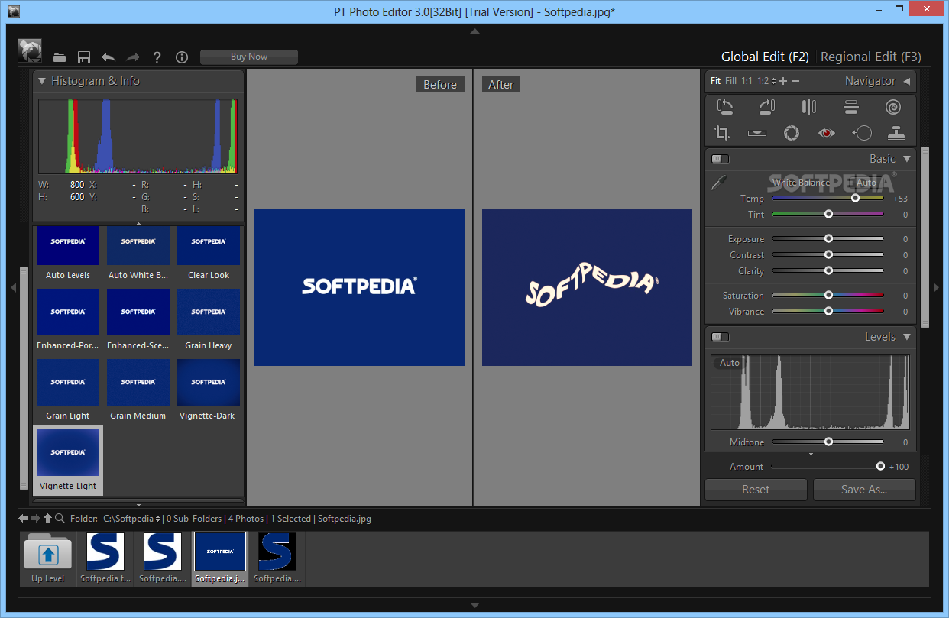
Task: Select the Red Eye removal tool
Action: click(x=826, y=133)
